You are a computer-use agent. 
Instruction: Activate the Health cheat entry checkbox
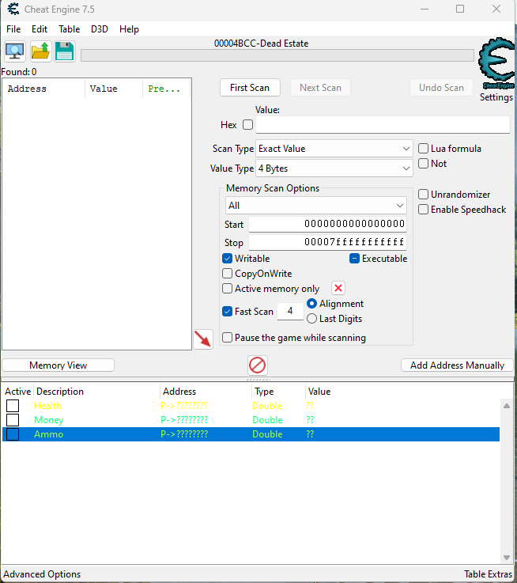[13, 406]
